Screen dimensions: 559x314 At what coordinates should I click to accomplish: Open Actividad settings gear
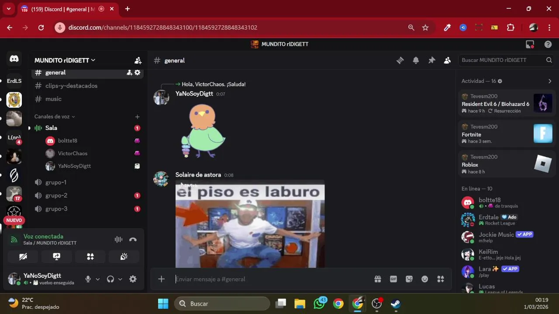click(500, 81)
